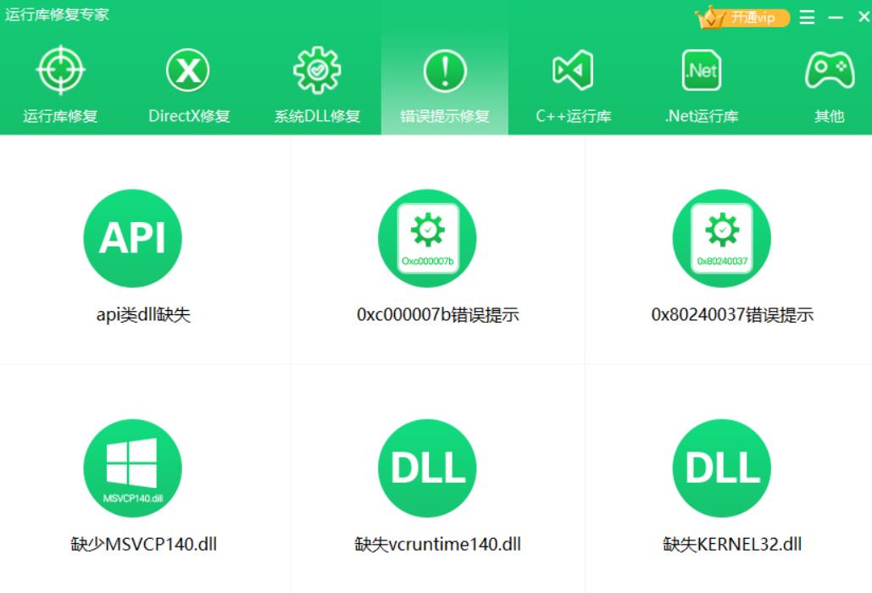Open the 运行库修复 crosshair icon
Image resolution: width=872 pixels, height=593 pixels.
point(60,70)
